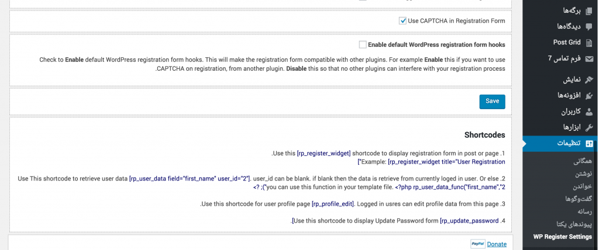
Task: Click the Tools (ابزارها) wrench icon
Action: 589,127
